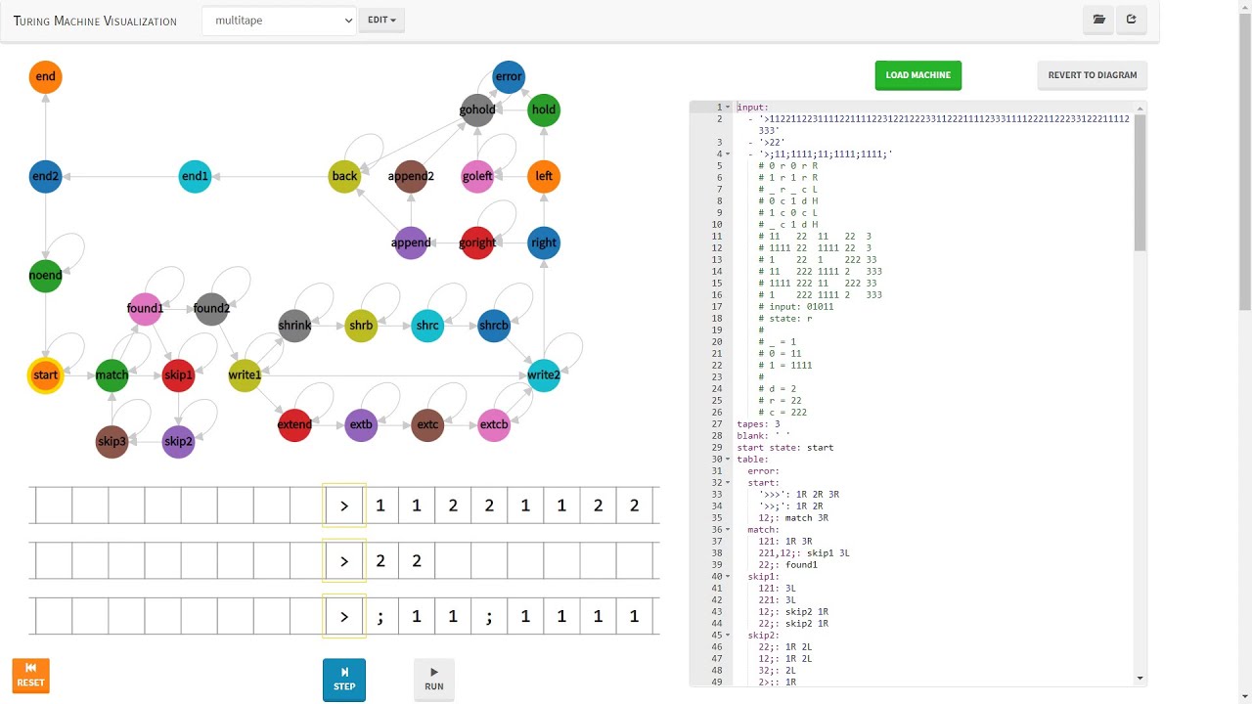Click 'Turing Machine Visualization' title
The height and width of the screenshot is (704, 1252).
point(95,21)
